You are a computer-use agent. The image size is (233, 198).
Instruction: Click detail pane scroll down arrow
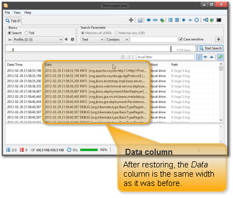(221, 142)
